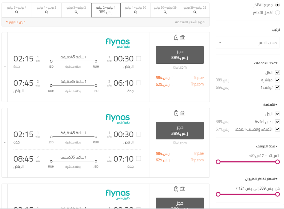This screenshot has height=209, width=284.
Task: Click search icon under 28–29 يونيو date
Action: tap(195, 12)
